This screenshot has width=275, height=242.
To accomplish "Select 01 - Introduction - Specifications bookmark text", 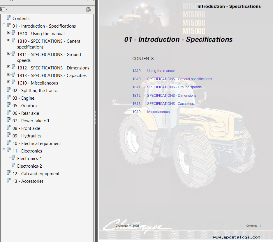I will pos(44,26).
